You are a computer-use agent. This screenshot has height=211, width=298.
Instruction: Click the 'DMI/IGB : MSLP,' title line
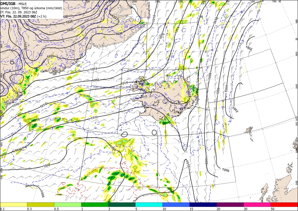[x=14, y=3]
